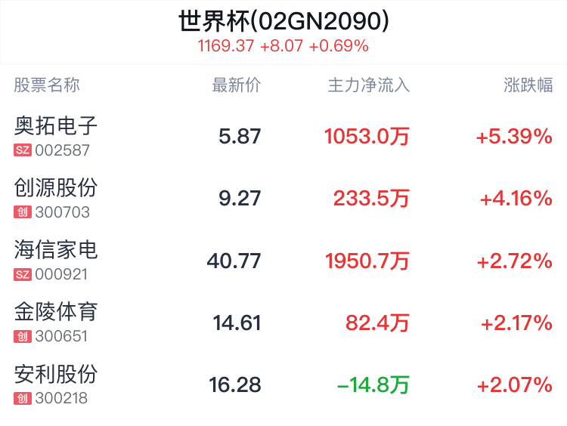Open the 奥拓电子 stock row
Viewport: 567px width, 426px height.
coord(283,136)
